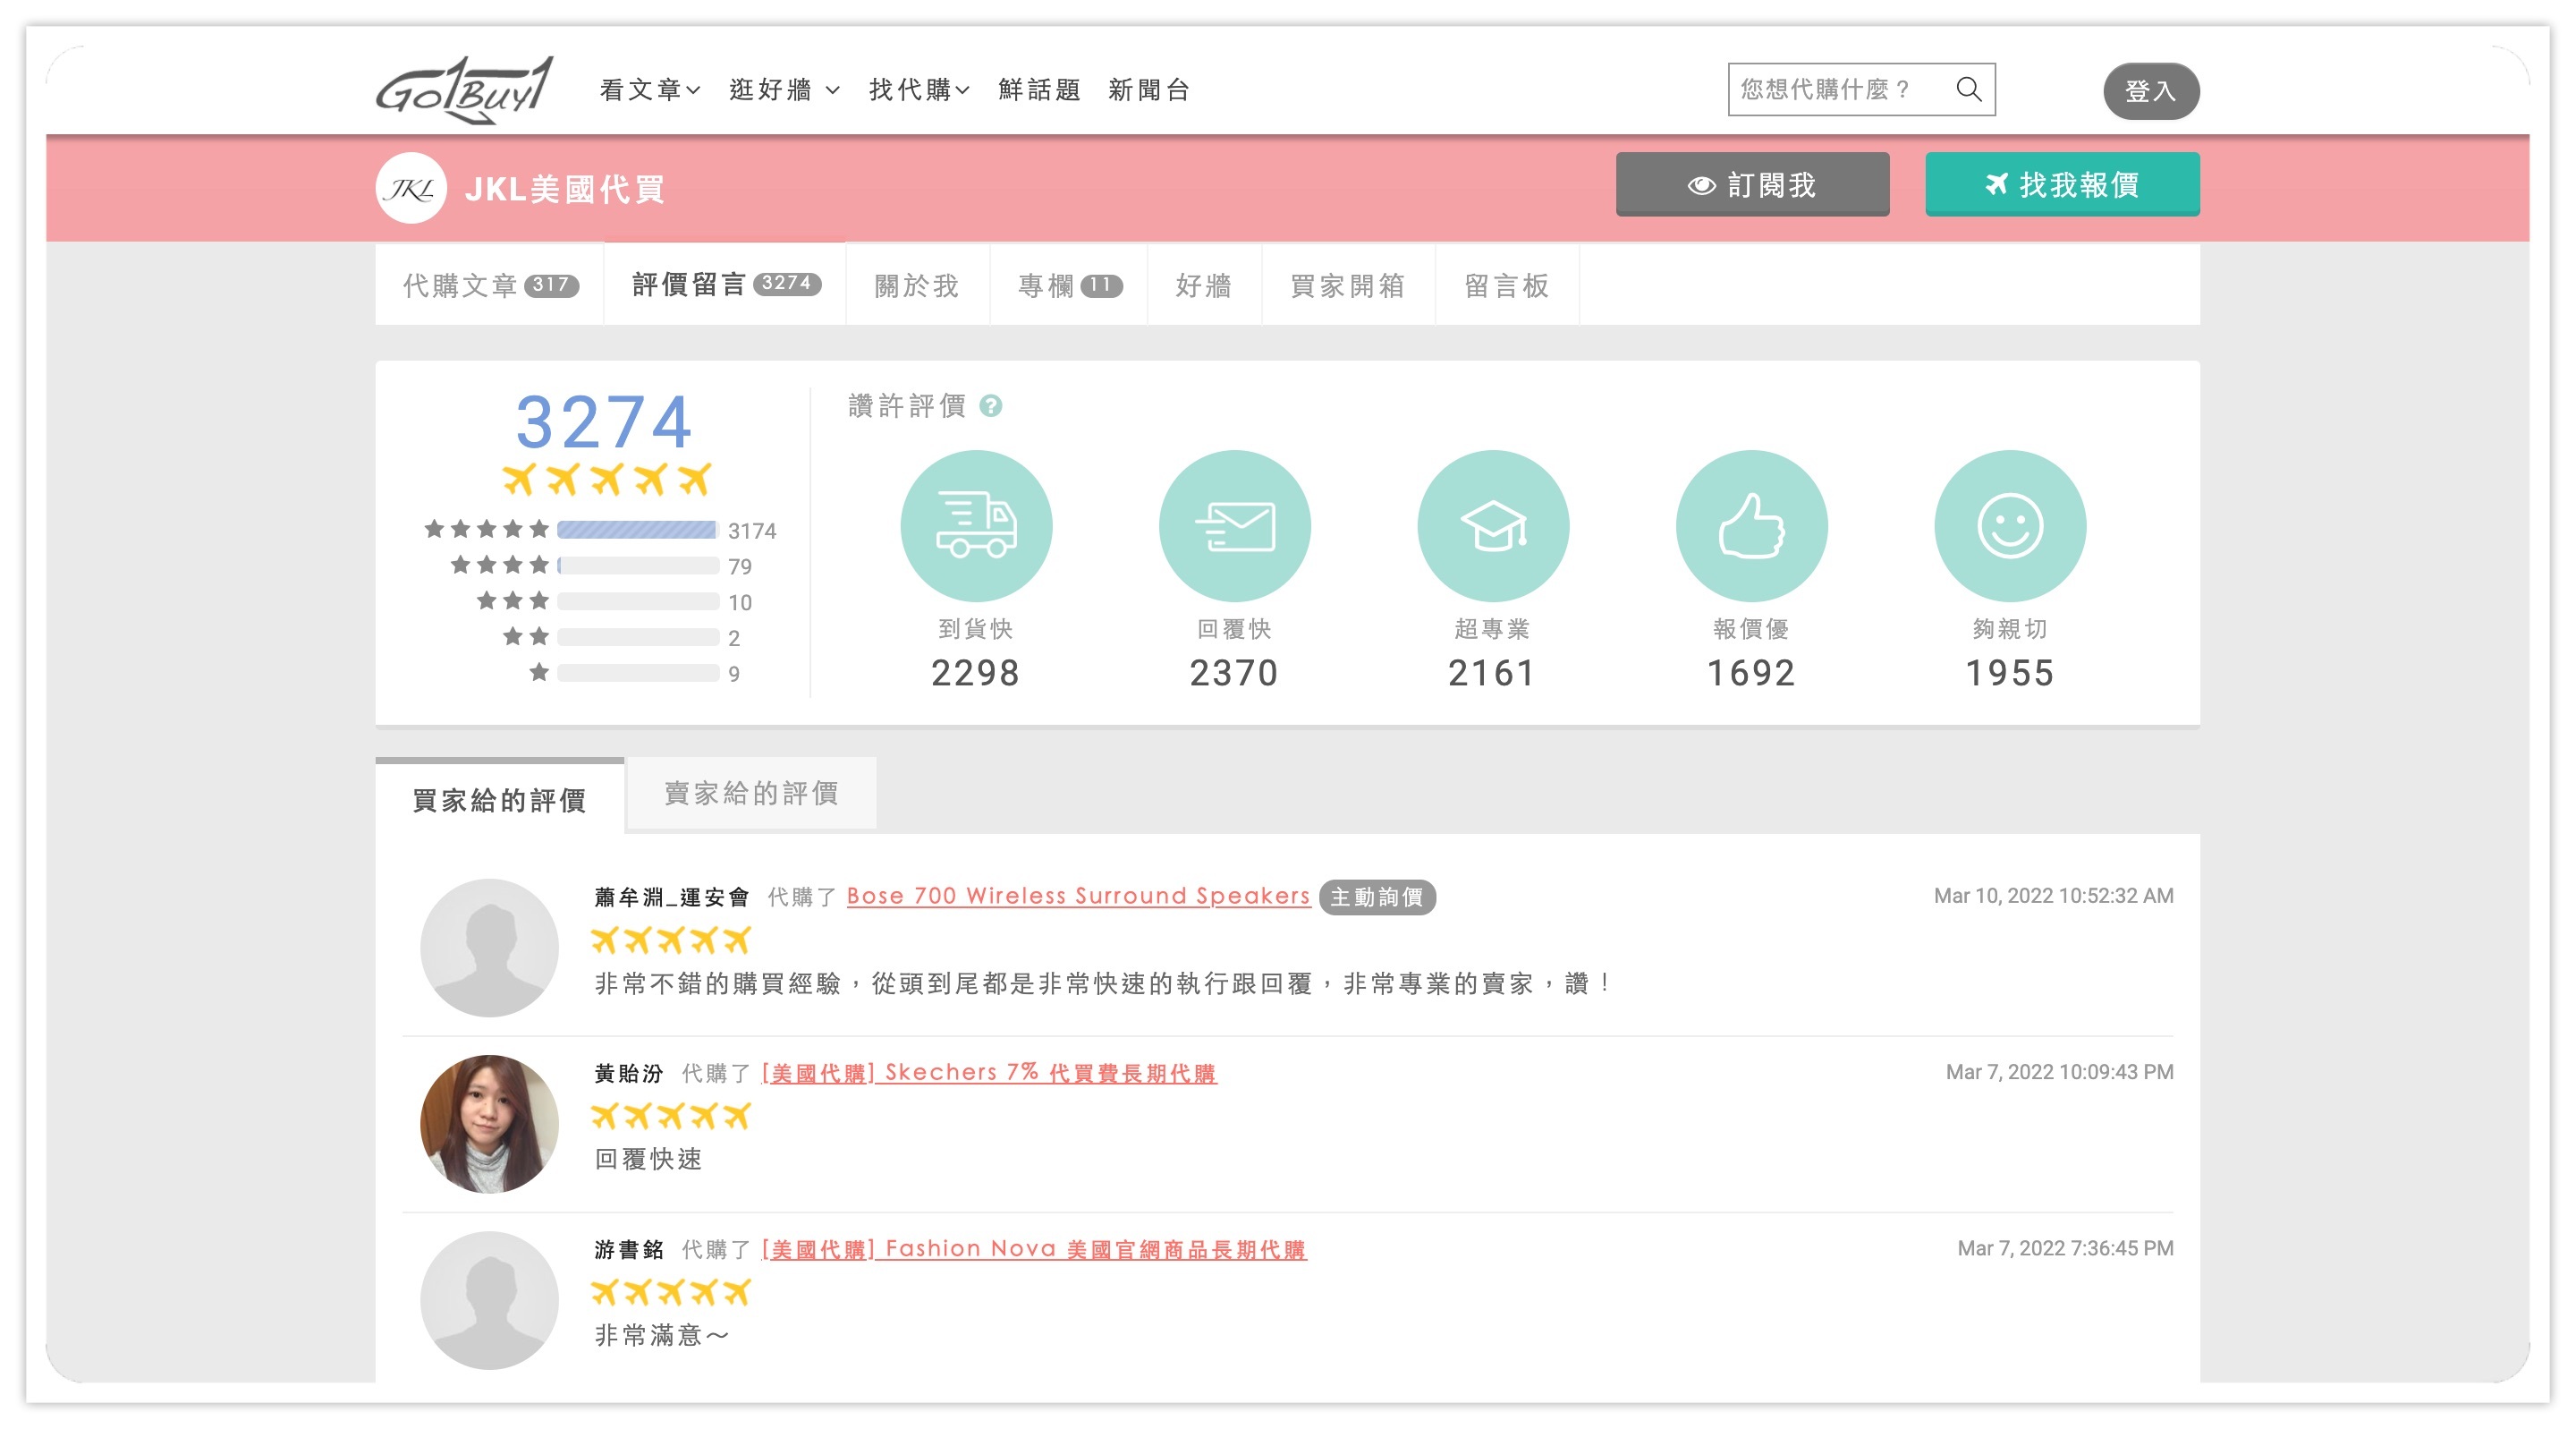Click the question mark help icon

click(x=990, y=405)
